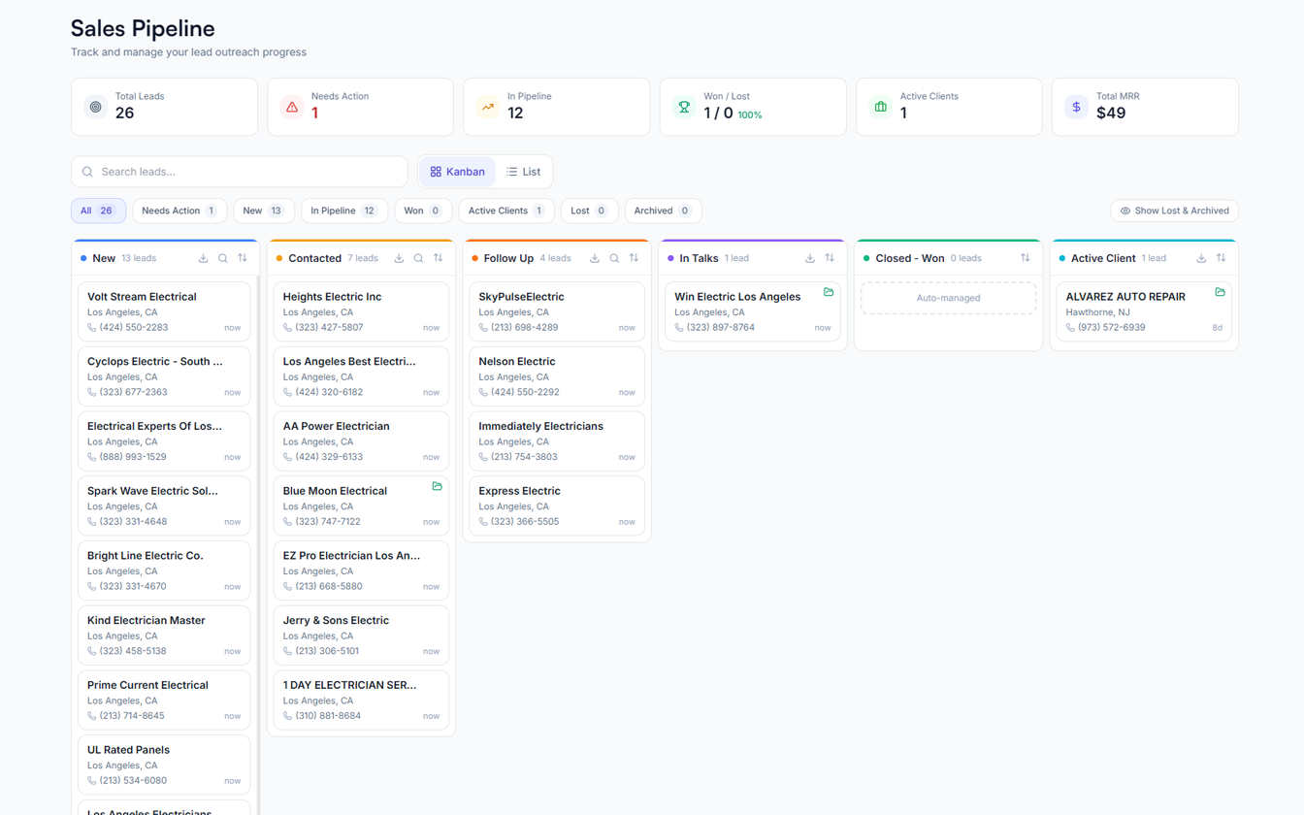1304x815 pixels.
Task: Open the UL Rated Panels lead
Action: [x=164, y=765]
